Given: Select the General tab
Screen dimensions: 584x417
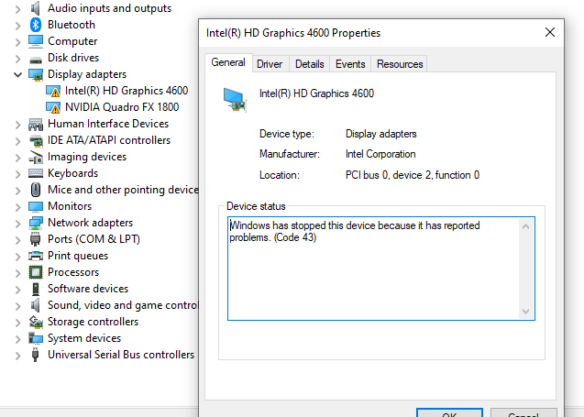Looking at the screenshot, I should click(x=228, y=62).
